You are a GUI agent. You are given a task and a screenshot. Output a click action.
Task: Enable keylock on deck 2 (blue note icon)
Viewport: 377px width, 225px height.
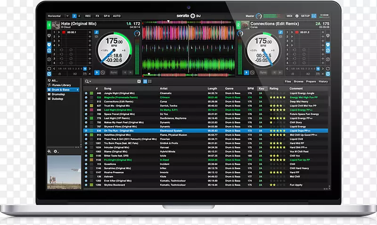(x=280, y=32)
